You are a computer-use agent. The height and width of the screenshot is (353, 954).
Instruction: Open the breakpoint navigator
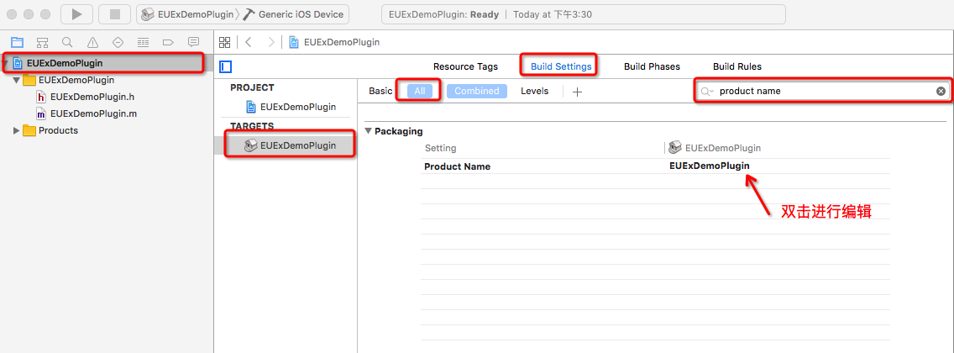click(169, 42)
